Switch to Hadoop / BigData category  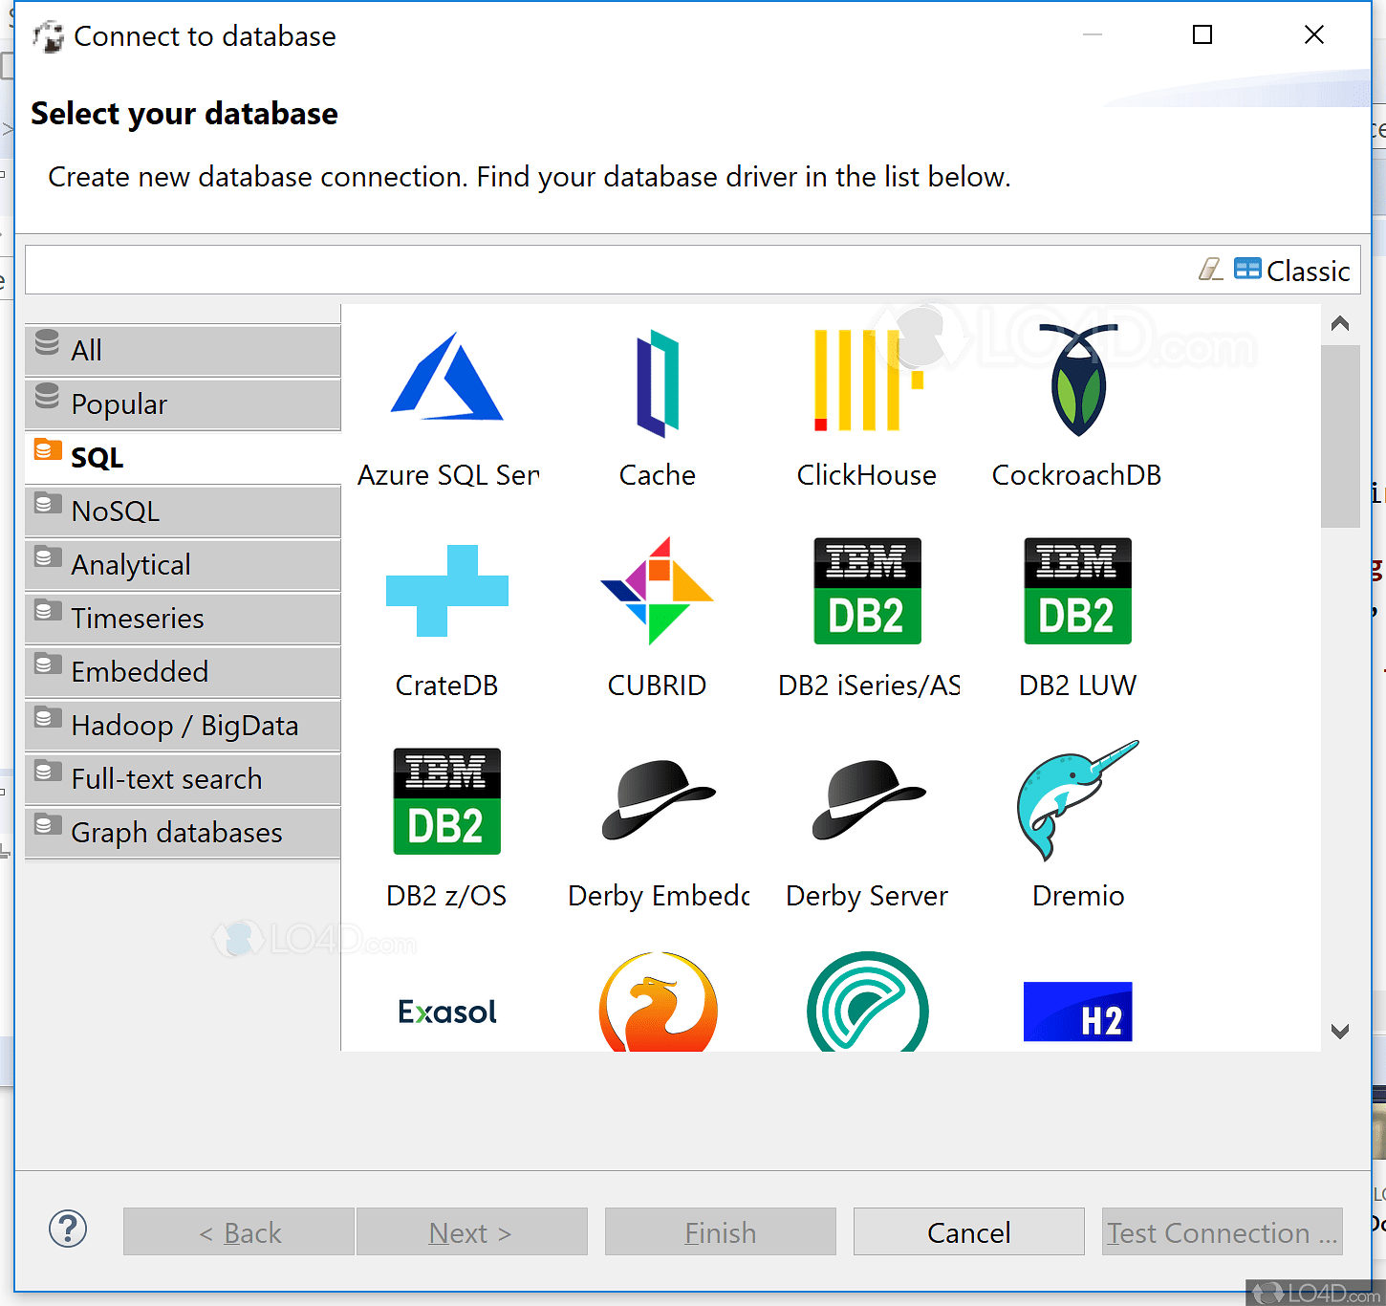pos(183,725)
